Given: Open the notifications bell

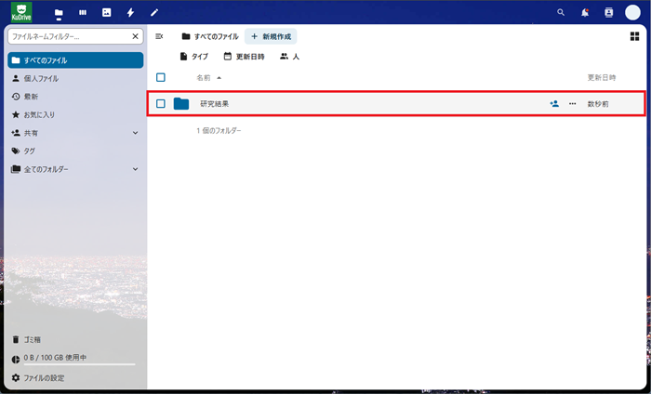Looking at the screenshot, I should point(585,13).
